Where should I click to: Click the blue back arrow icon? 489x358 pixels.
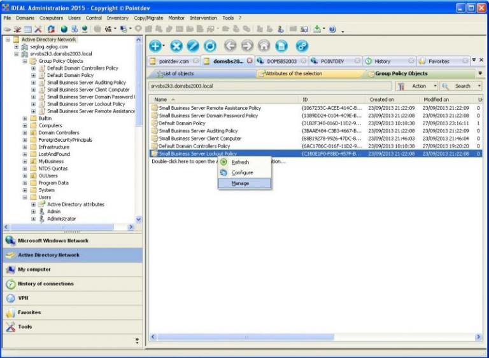pyautogui.click(x=229, y=46)
